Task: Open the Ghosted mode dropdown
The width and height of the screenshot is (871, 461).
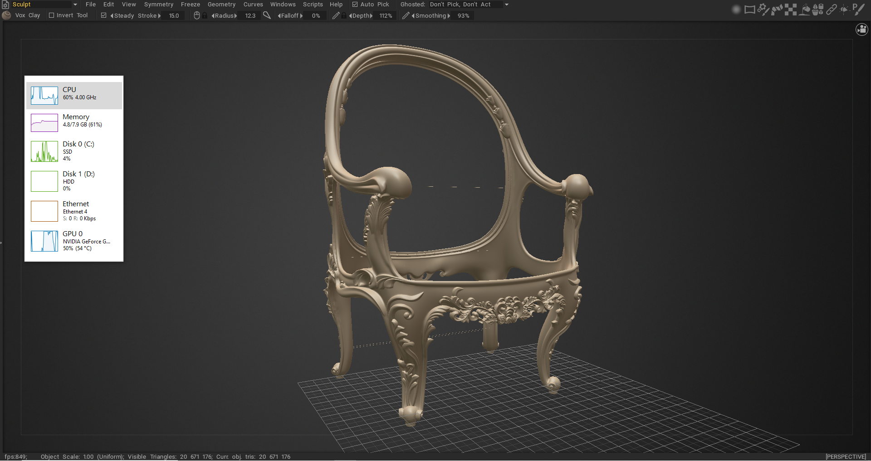Action: coord(469,5)
